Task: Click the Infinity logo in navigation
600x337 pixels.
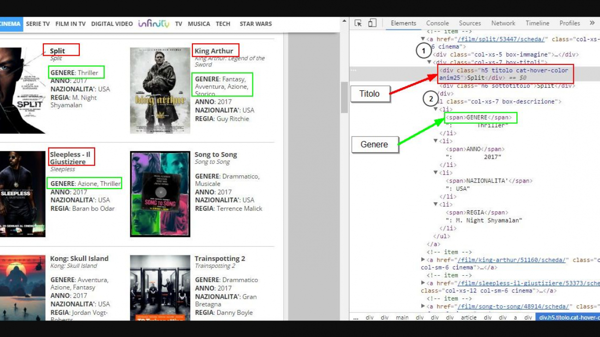Action: (x=153, y=24)
